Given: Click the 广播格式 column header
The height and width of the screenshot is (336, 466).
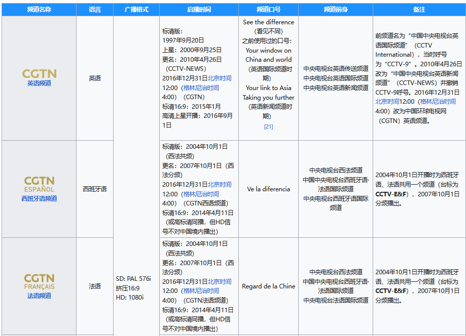Looking at the screenshot, I should [136, 10].
